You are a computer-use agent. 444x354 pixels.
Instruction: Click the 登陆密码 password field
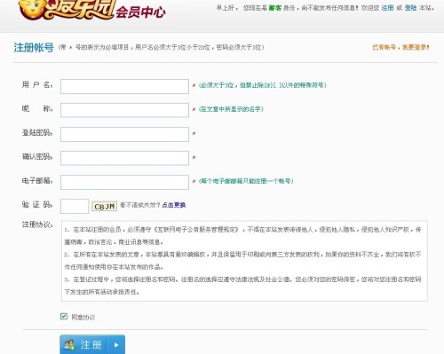coord(124,134)
